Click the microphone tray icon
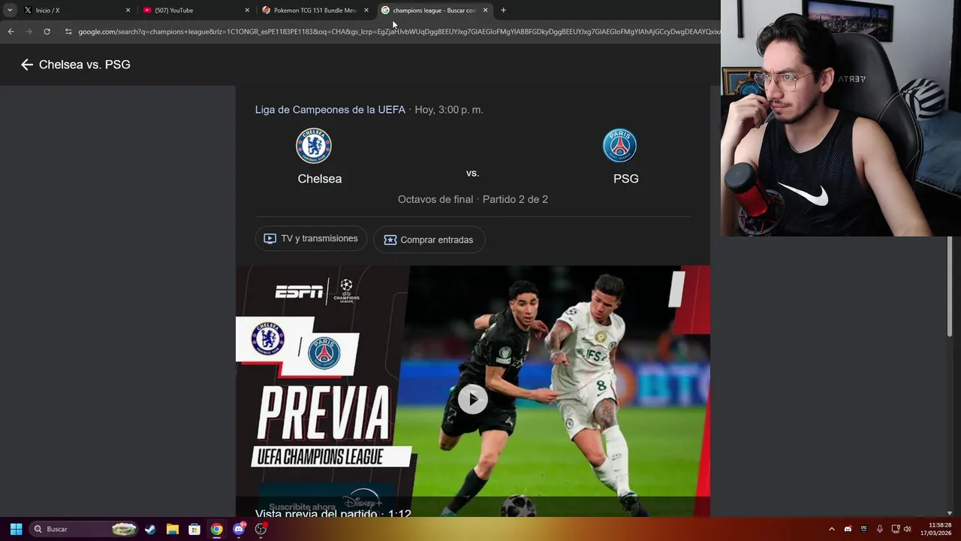 879,529
